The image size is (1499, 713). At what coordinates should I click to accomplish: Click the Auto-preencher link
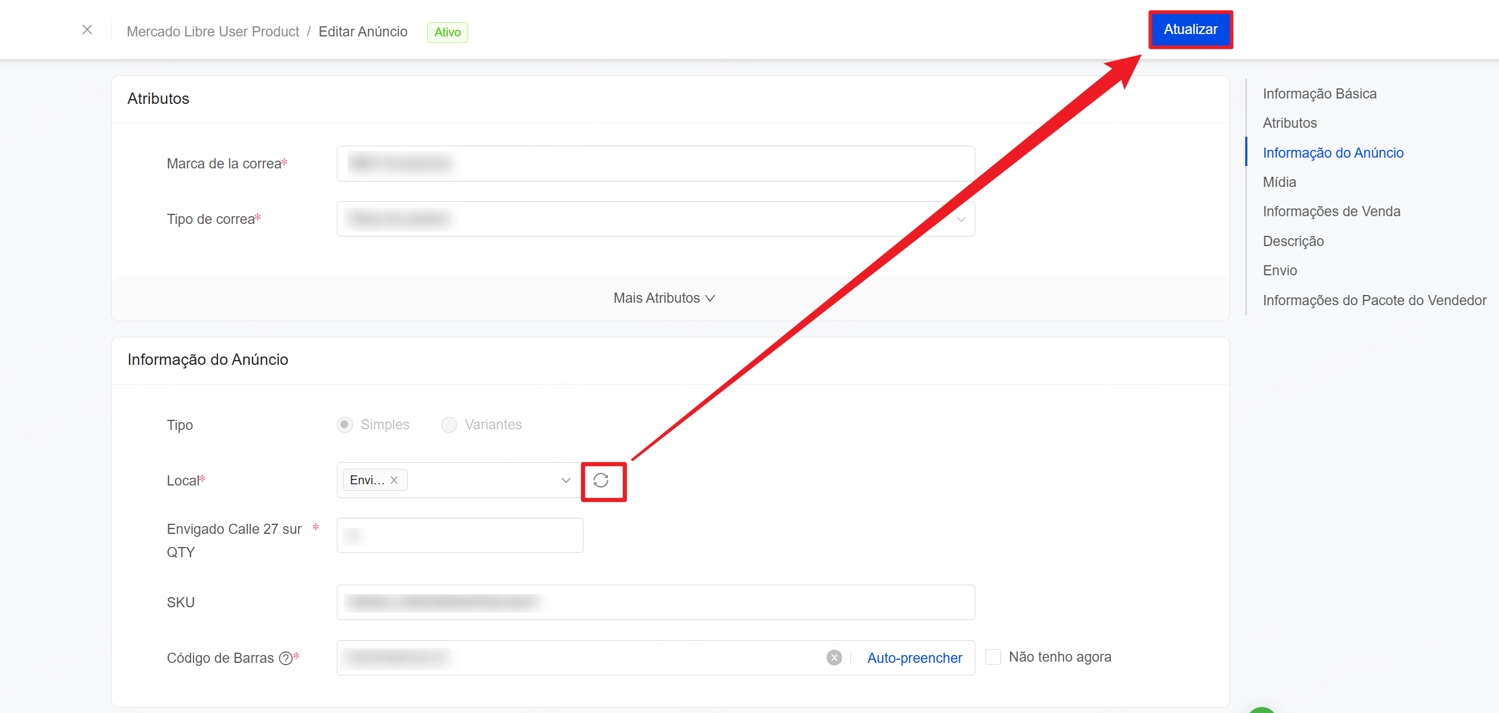[914, 658]
